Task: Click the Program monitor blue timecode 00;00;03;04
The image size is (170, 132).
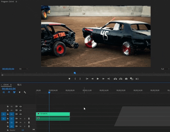Action: pos(8,69)
